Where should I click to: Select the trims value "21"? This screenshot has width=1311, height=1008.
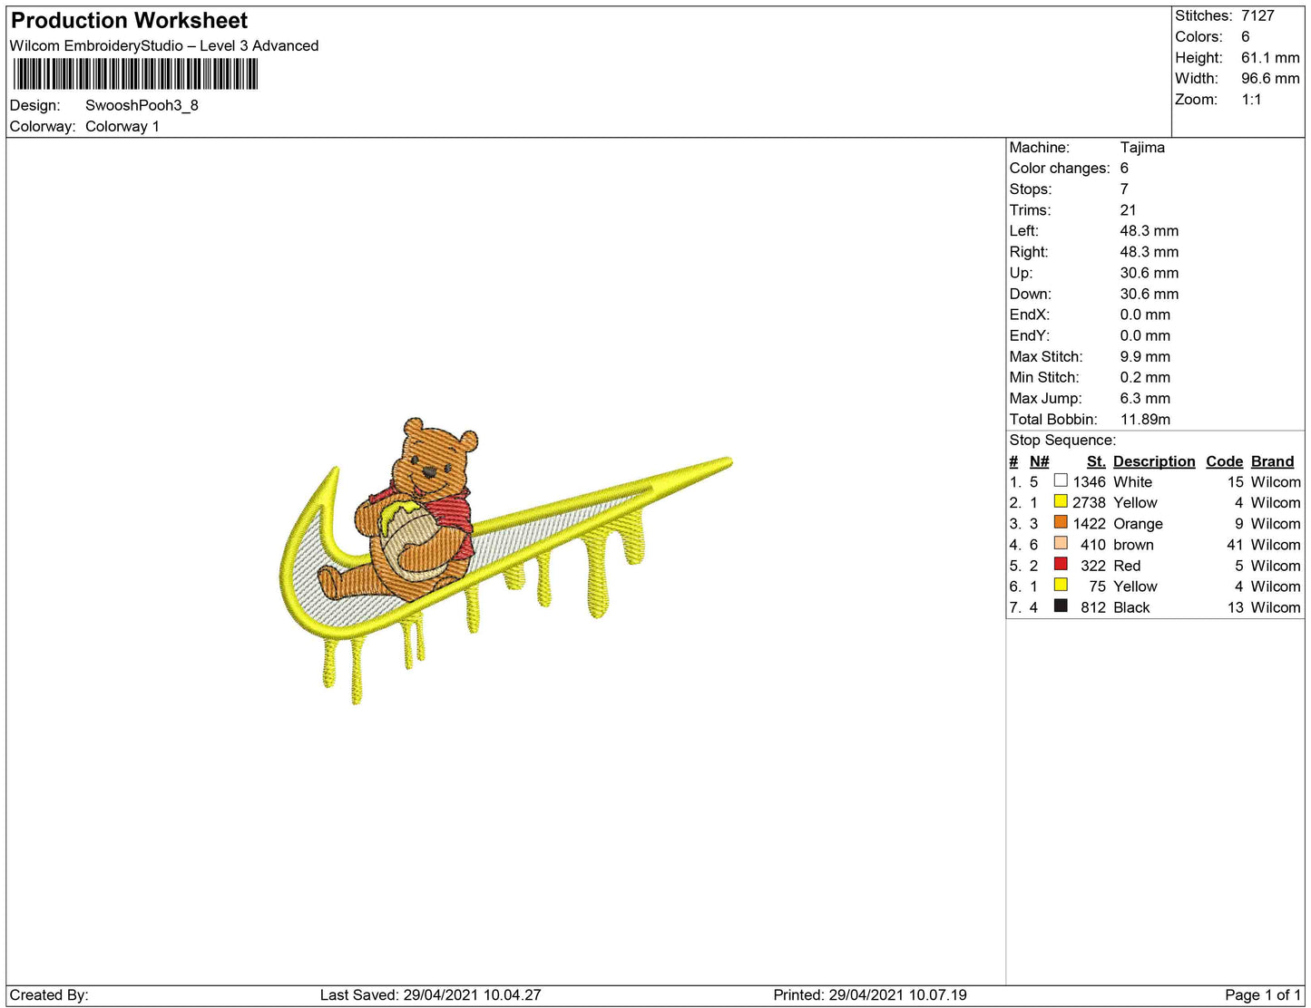(1128, 209)
